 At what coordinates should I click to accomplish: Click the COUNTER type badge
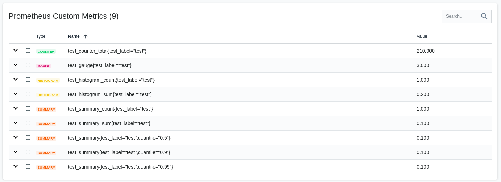[46, 52]
